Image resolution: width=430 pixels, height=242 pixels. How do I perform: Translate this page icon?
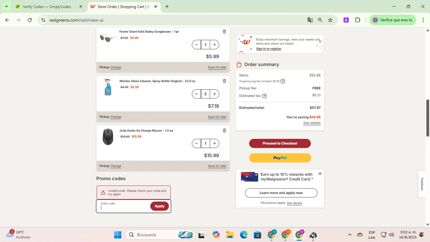(310, 20)
